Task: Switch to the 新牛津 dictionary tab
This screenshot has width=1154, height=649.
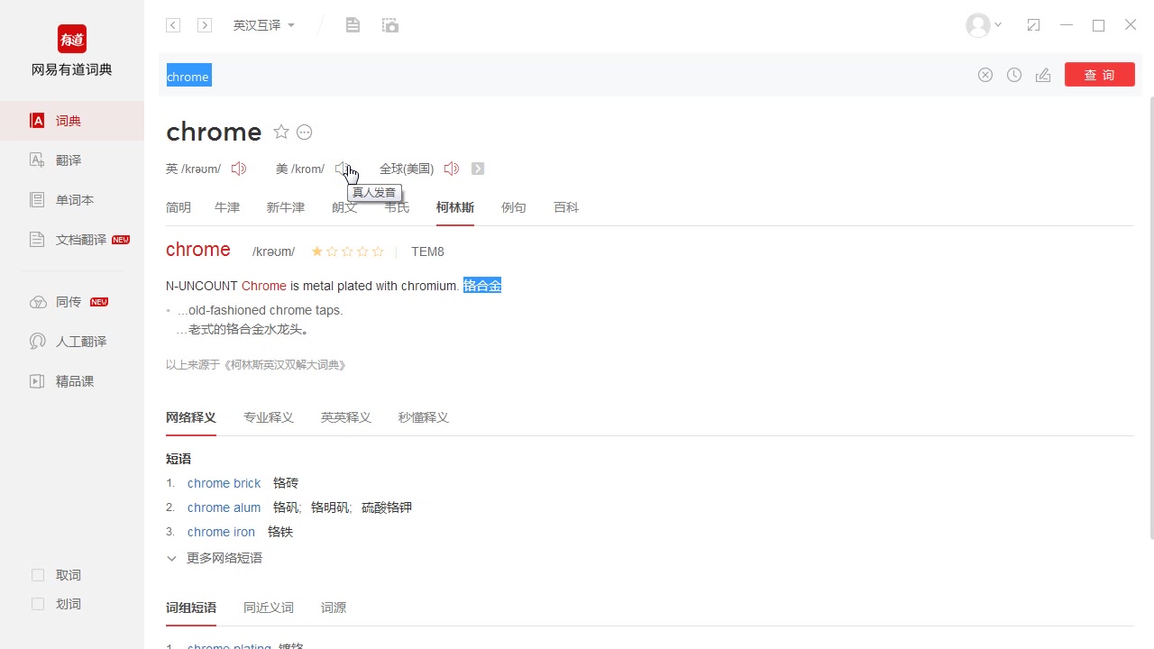Action: pyautogui.click(x=285, y=207)
